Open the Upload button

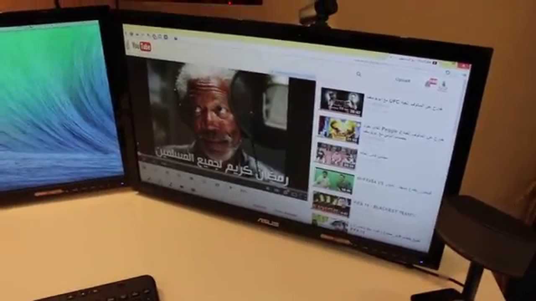click(x=403, y=80)
